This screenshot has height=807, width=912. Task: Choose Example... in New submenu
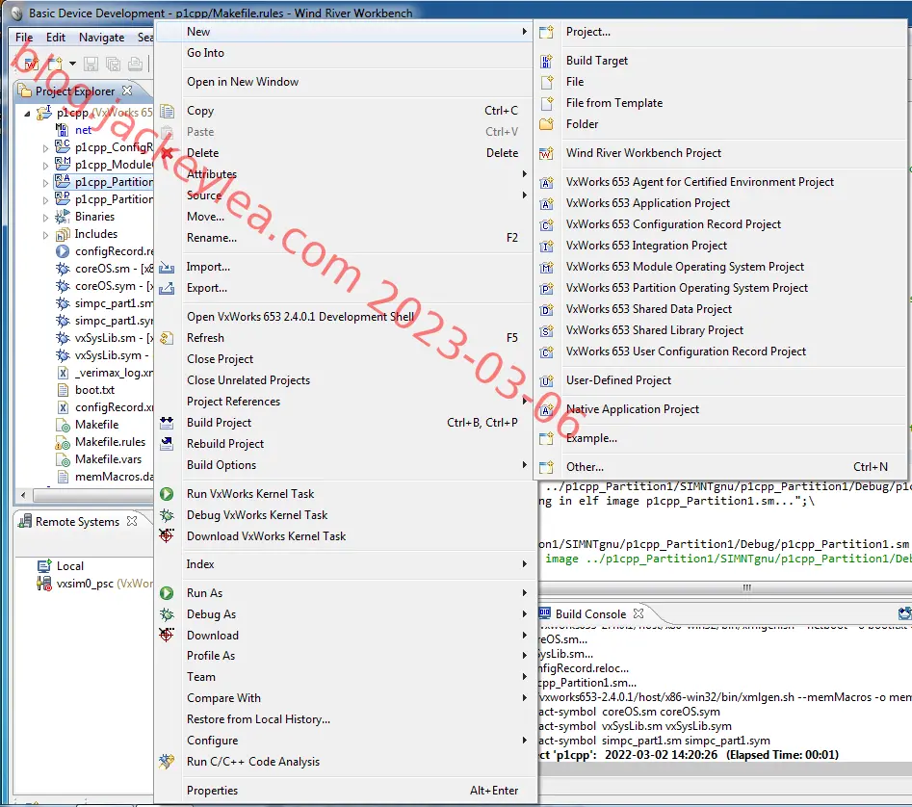[720, 438]
